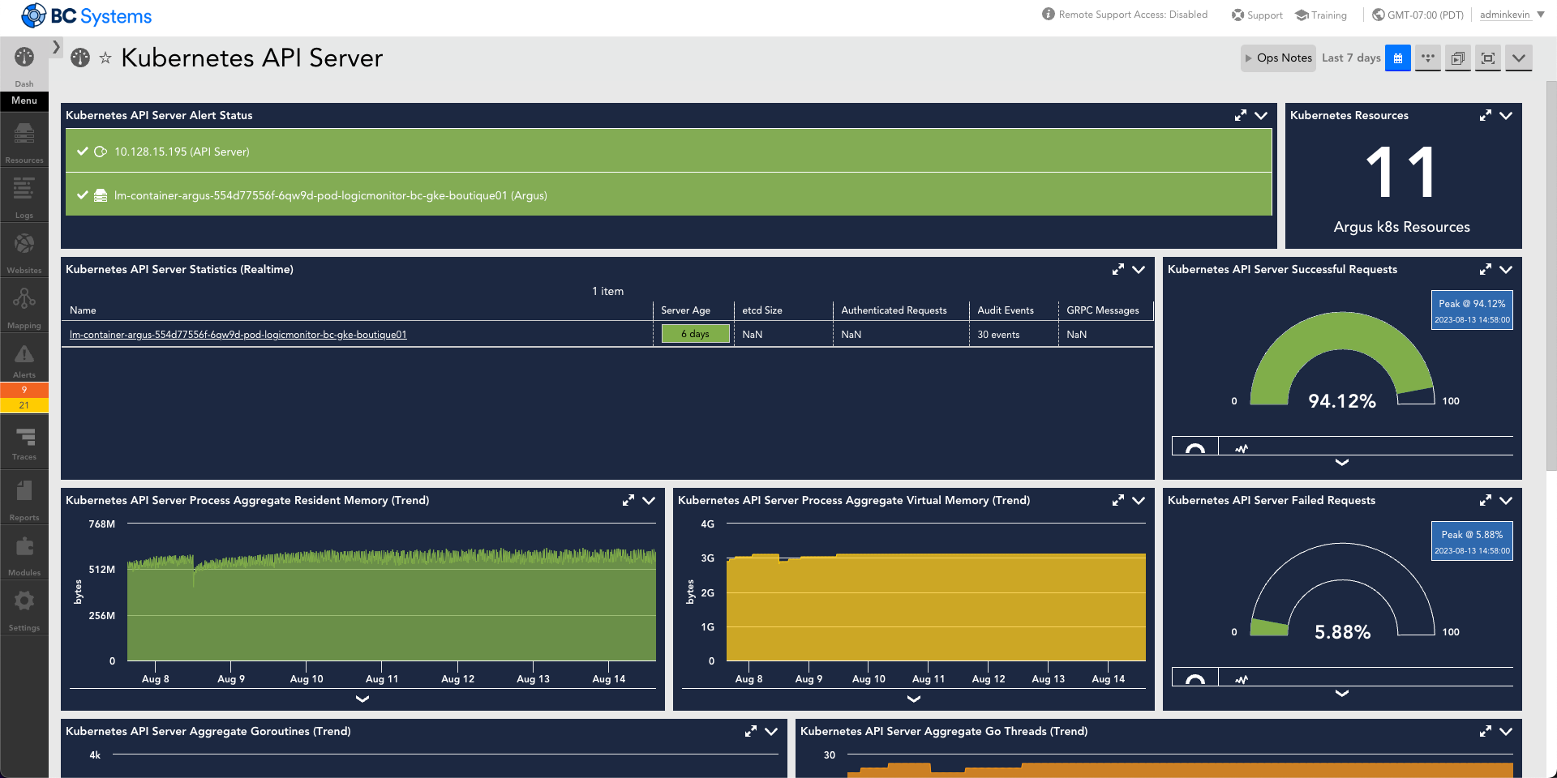This screenshot has height=778, width=1557.
Task: Go to Websites in sidebar
Action: coord(24,252)
